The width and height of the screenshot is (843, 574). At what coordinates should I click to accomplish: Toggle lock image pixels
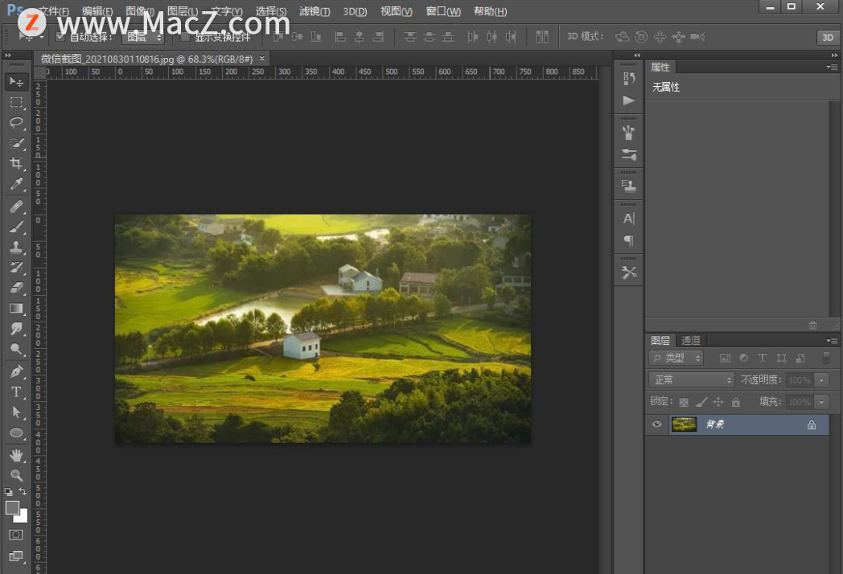(701, 402)
